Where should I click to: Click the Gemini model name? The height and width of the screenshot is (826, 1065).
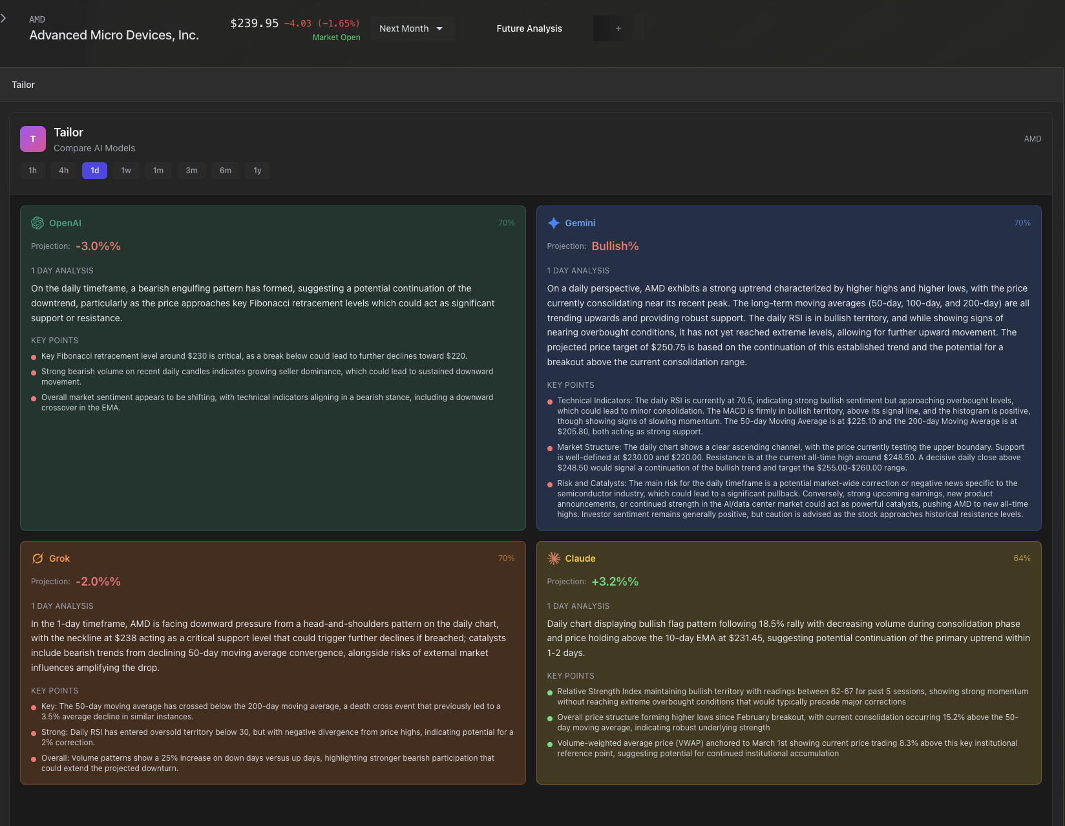(x=580, y=223)
